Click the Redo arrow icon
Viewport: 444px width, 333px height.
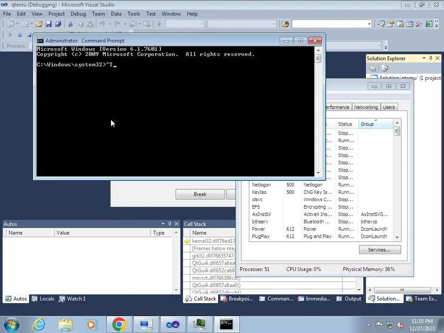tap(117, 24)
